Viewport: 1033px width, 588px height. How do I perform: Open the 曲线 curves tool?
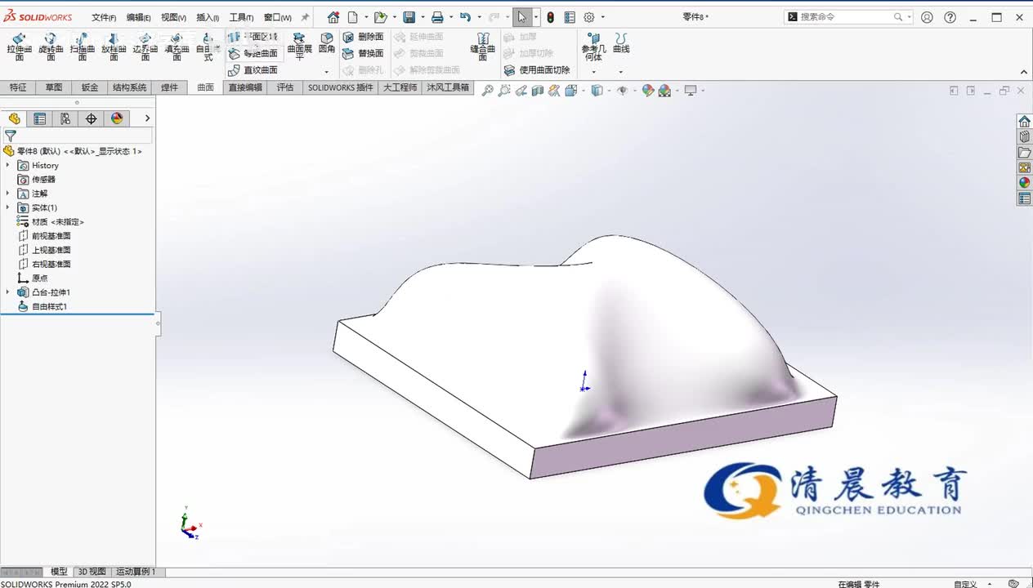621,43
